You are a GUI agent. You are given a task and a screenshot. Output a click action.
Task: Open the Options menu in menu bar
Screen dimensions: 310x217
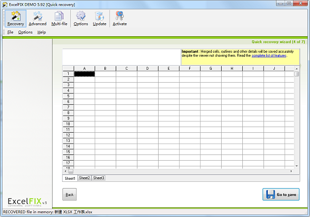pyautogui.click(x=25, y=32)
